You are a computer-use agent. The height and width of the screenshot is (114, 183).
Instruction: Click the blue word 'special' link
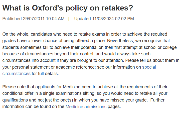[149, 67]
